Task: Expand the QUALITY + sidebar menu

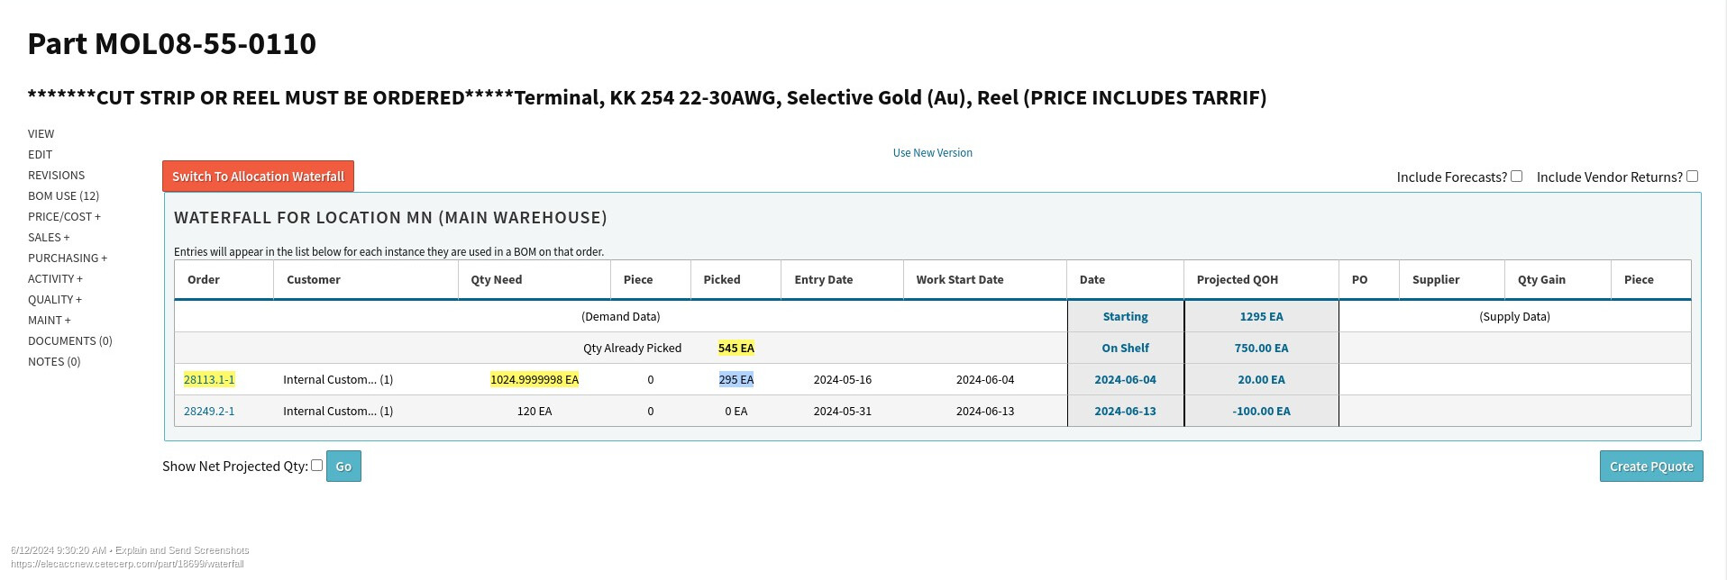Action: 55,299
